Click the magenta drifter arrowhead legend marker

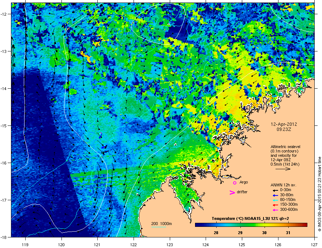232,192
